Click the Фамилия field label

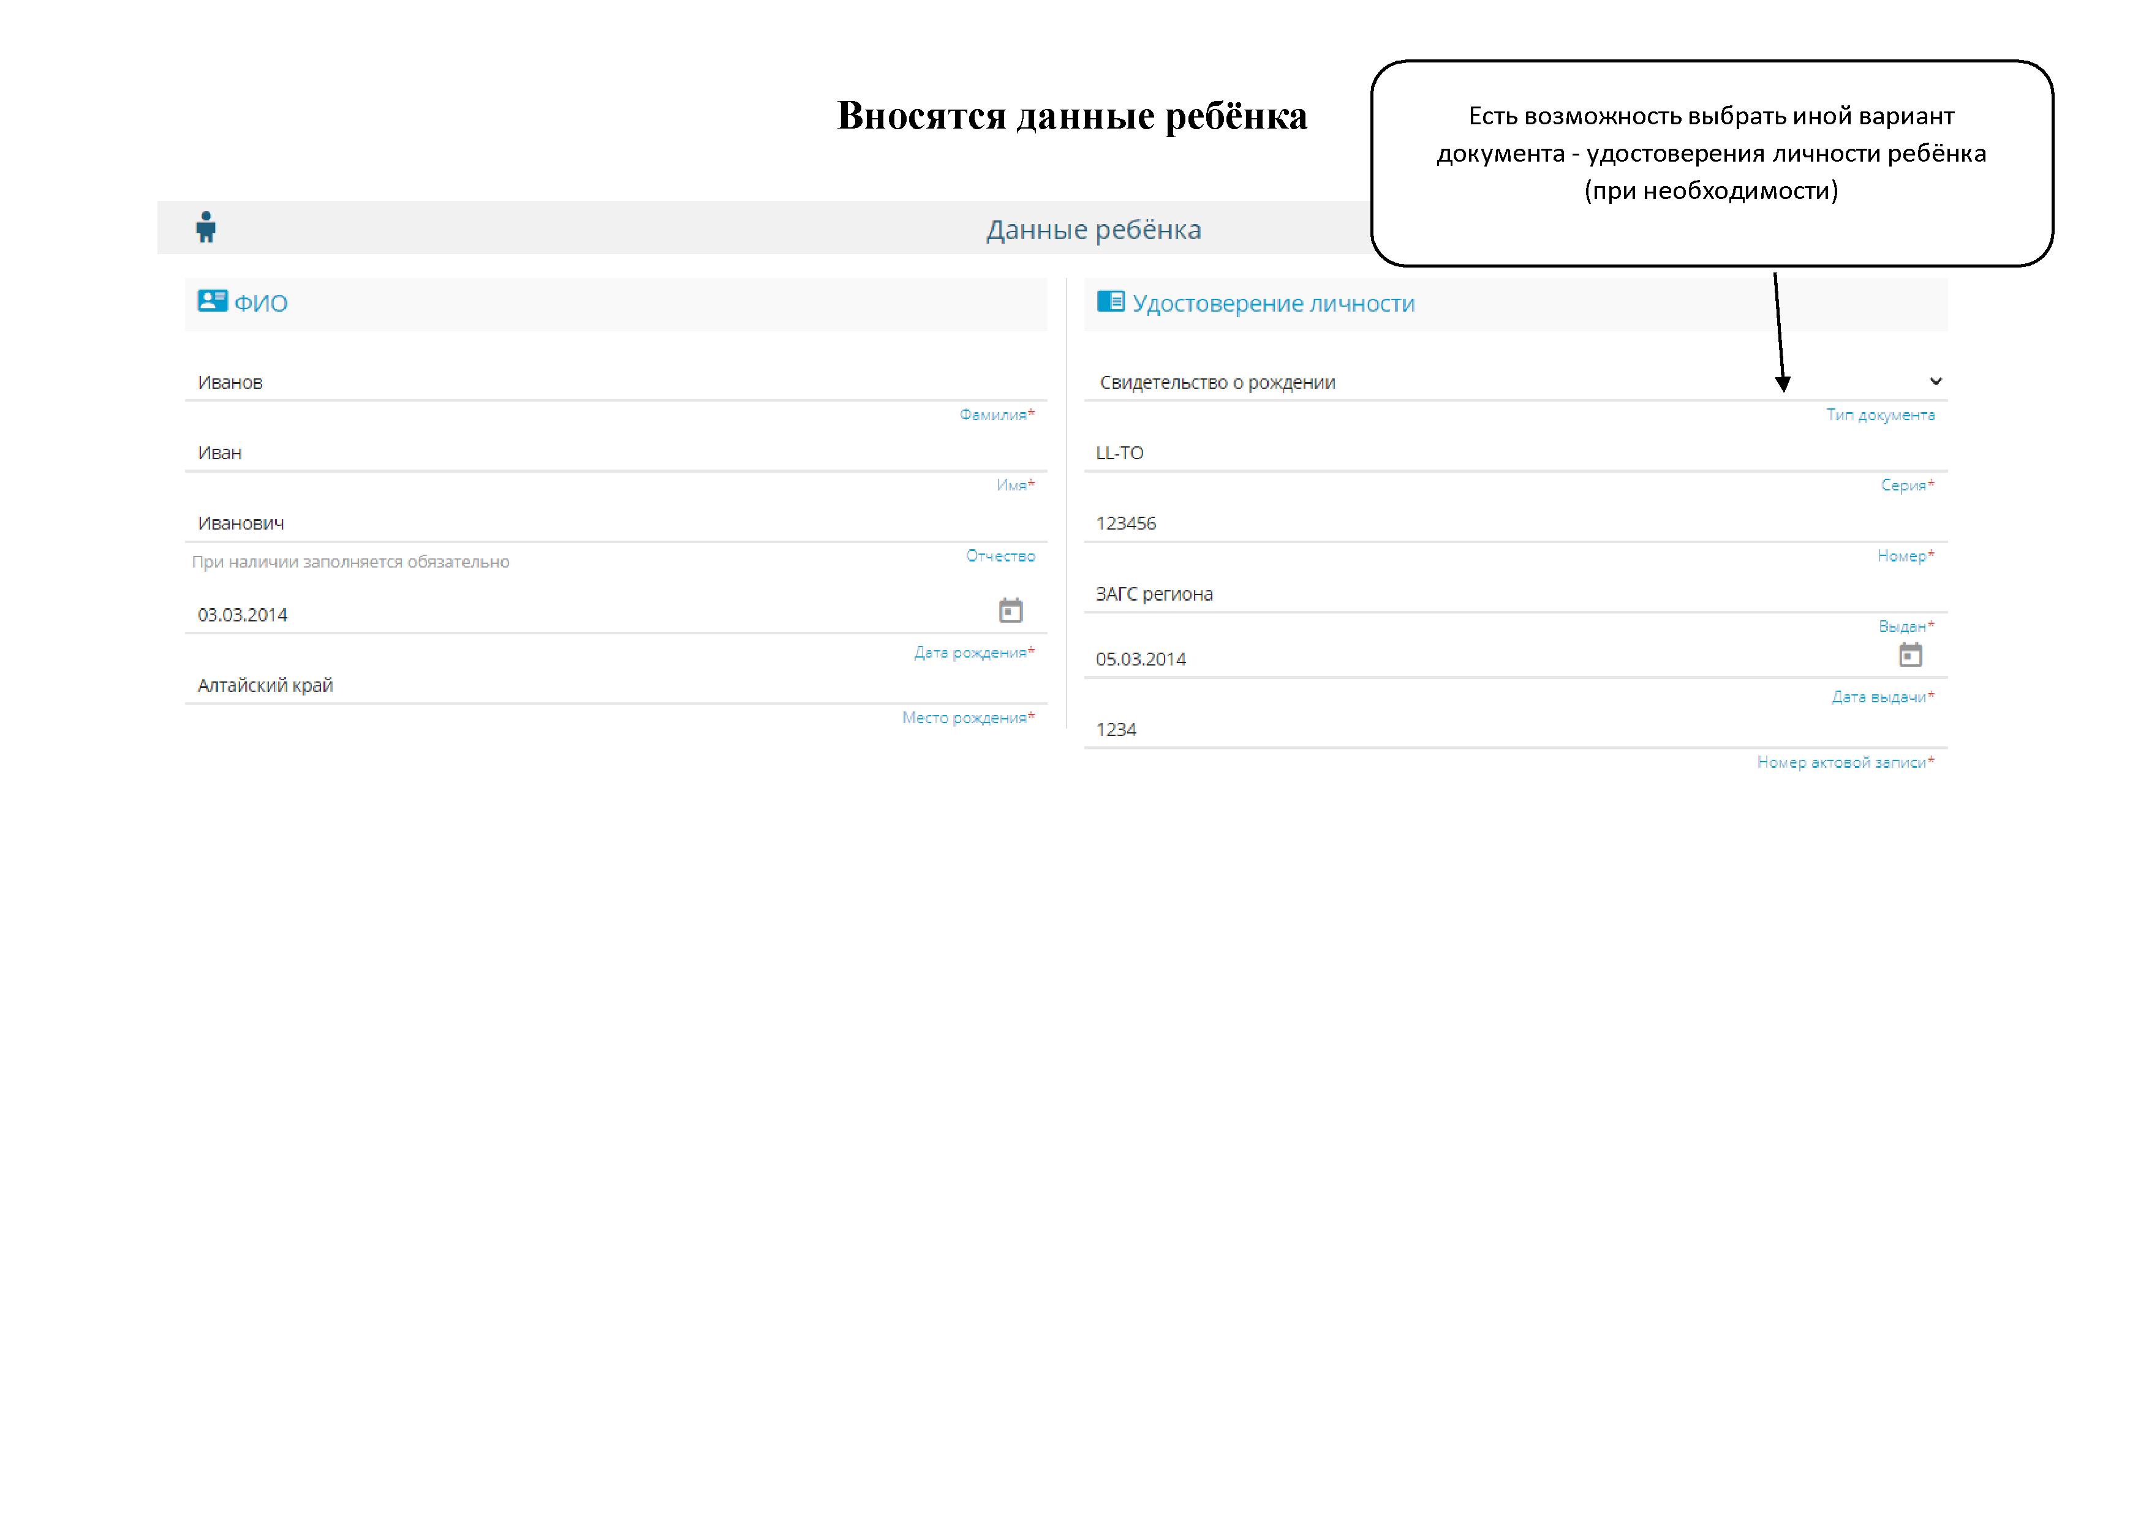997,414
